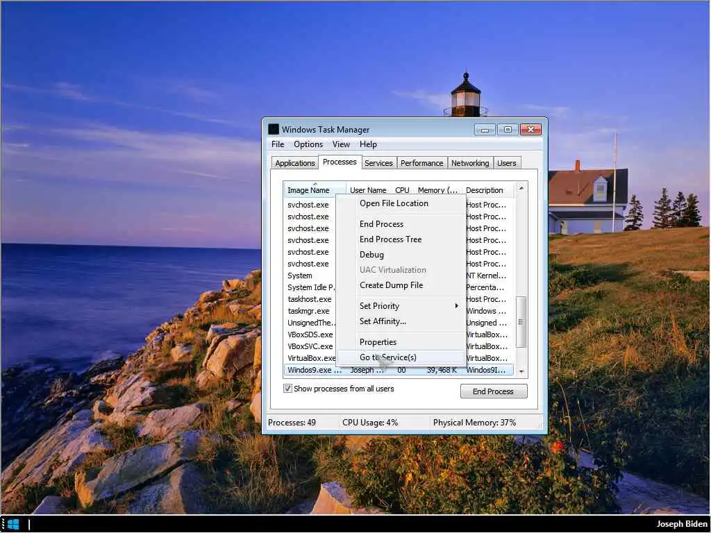The height and width of the screenshot is (533, 711).
Task: Select the taskmgr.exe process
Action: click(x=308, y=311)
